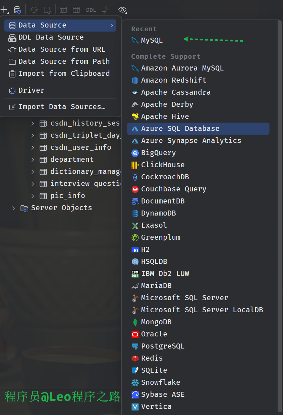283x415 pixels.
Task: Expand the department table node
Action: click(x=33, y=159)
